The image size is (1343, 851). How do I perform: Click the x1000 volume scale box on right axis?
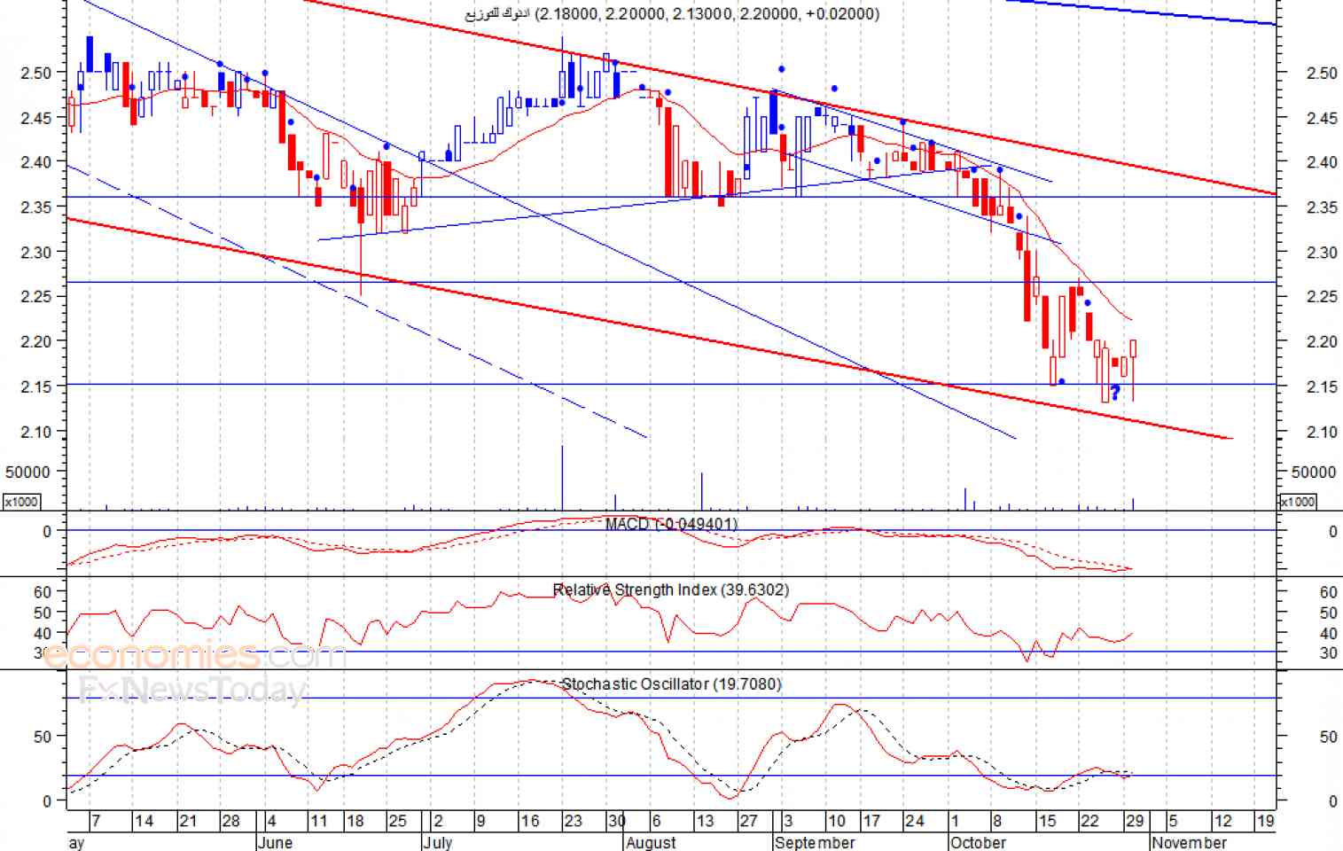[1298, 502]
